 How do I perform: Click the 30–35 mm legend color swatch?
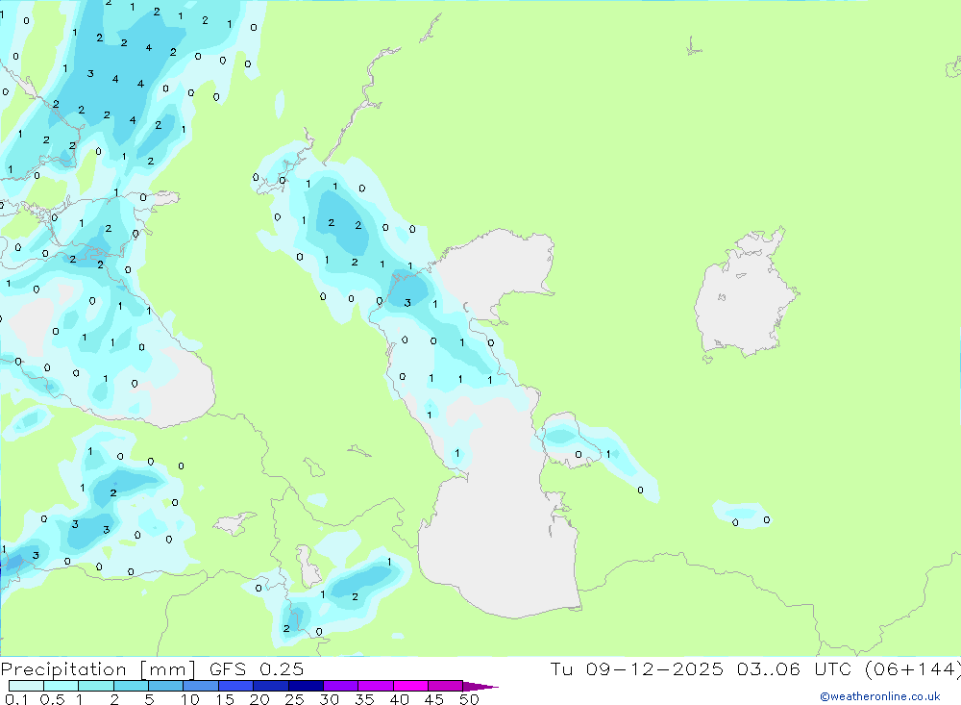[341, 686]
